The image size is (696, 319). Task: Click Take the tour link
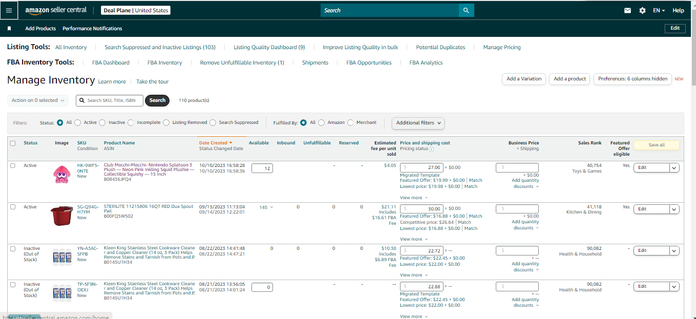point(152,81)
